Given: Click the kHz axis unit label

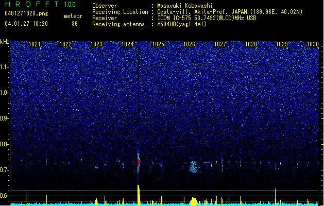Looking at the screenshot, I should point(5,42).
